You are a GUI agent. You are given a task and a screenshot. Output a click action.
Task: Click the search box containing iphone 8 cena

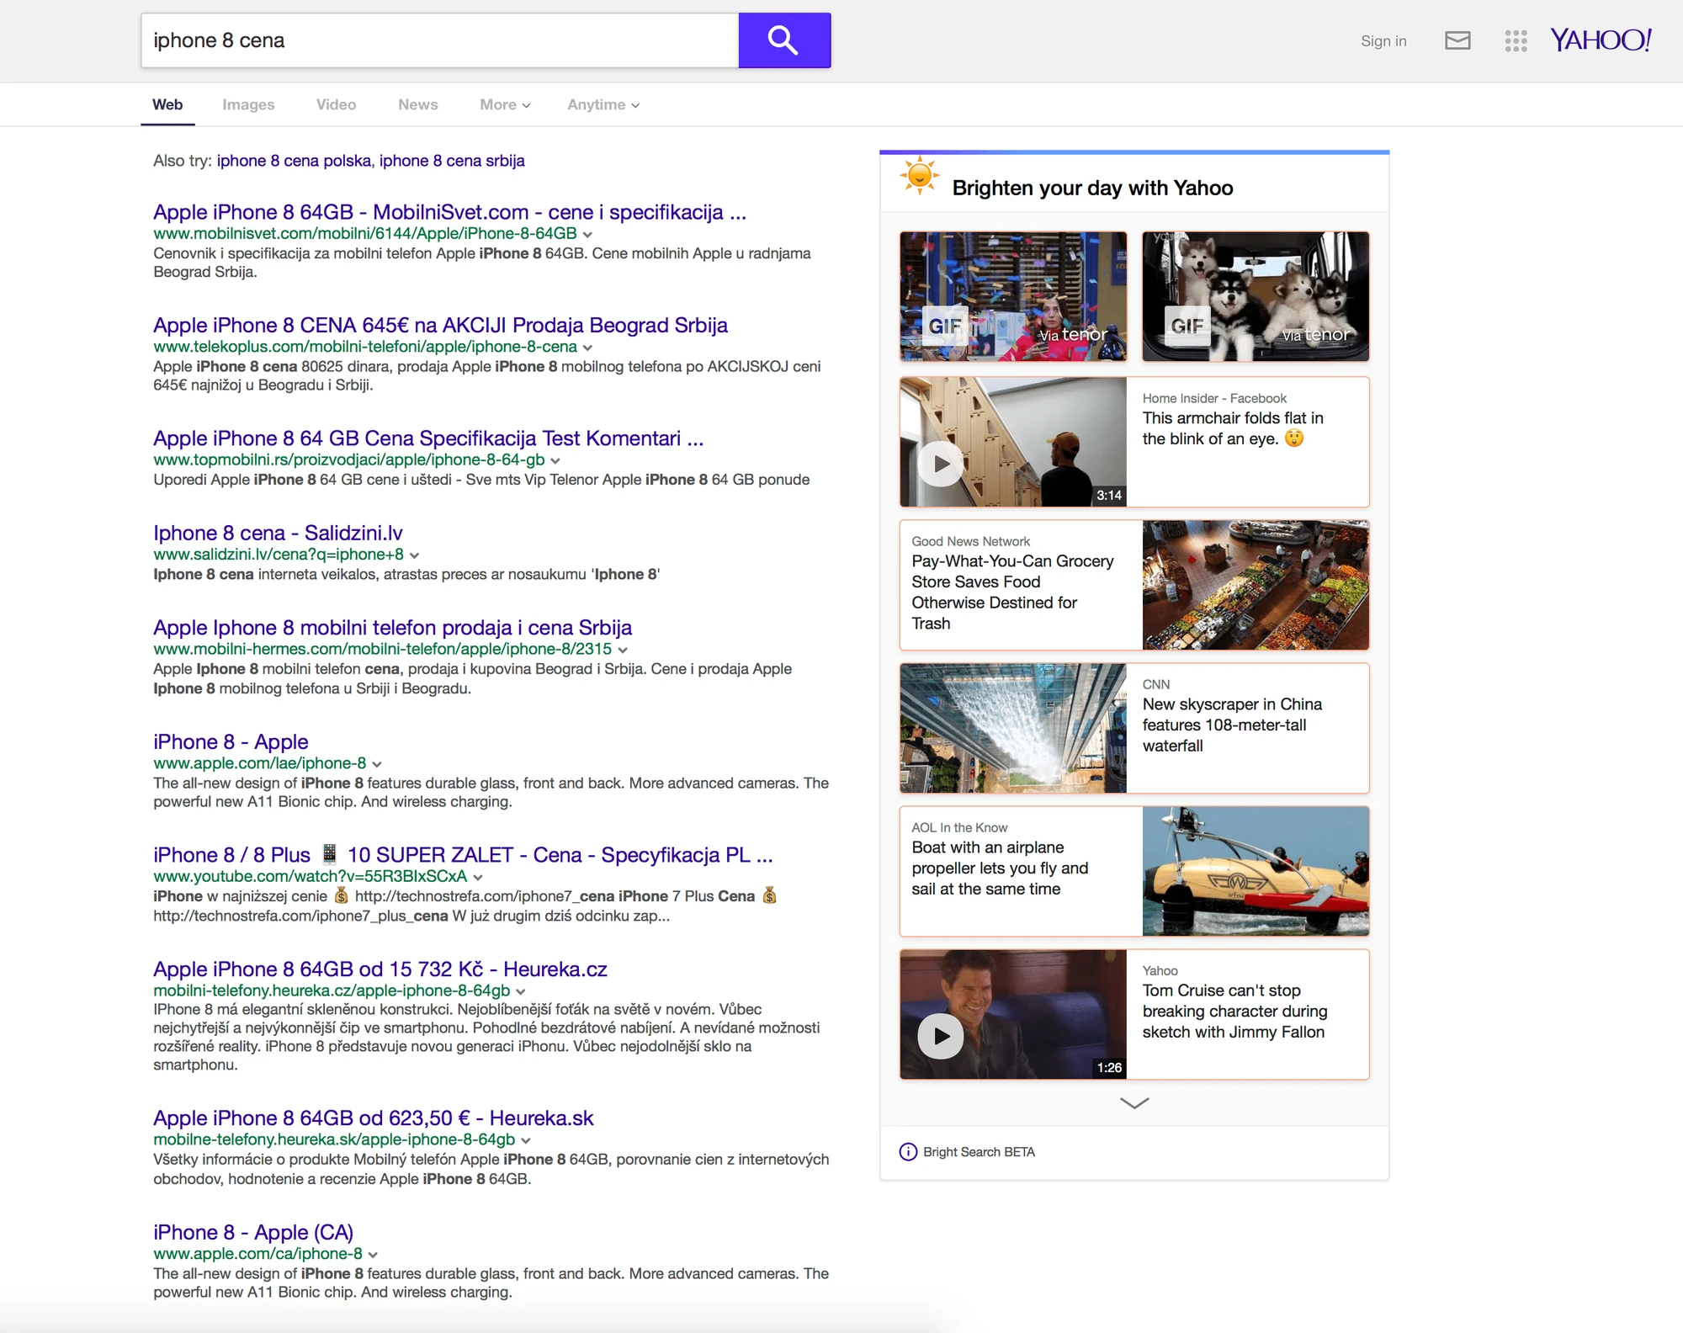tap(440, 40)
